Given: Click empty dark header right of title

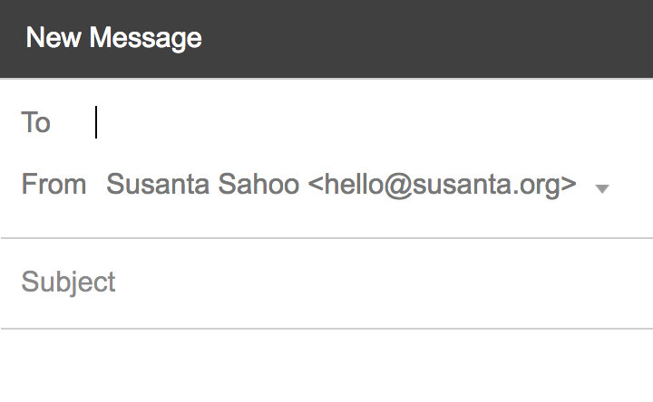Looking at the screenshot, I should click(453, 39).
